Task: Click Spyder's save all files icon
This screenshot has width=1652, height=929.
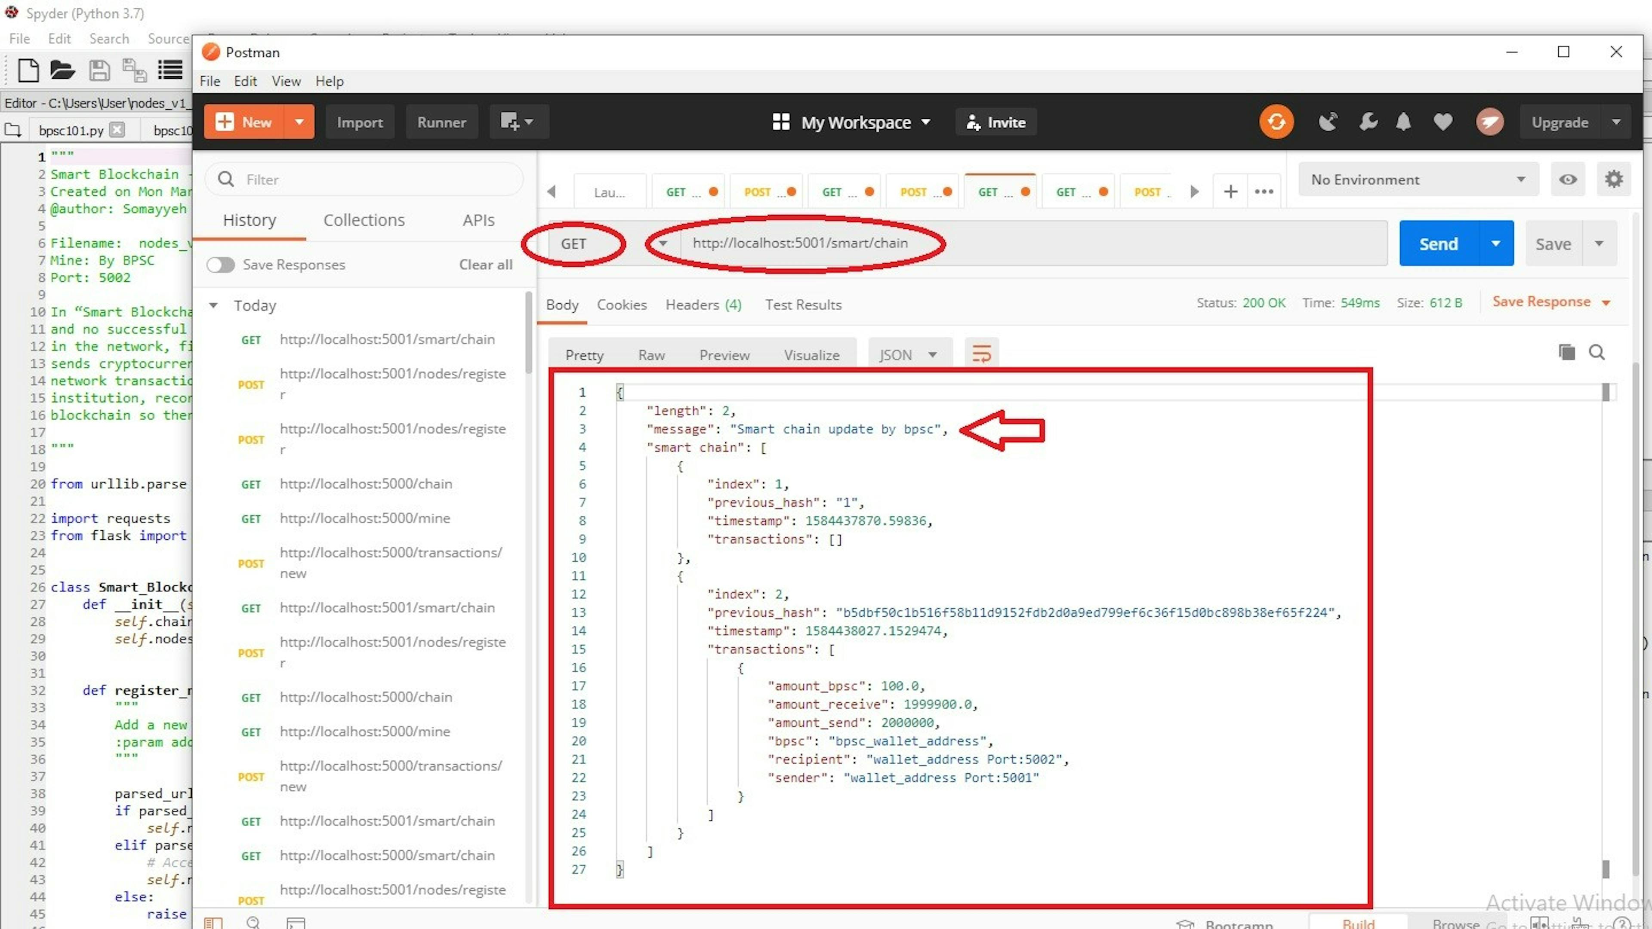Action: tap(134, 70)
